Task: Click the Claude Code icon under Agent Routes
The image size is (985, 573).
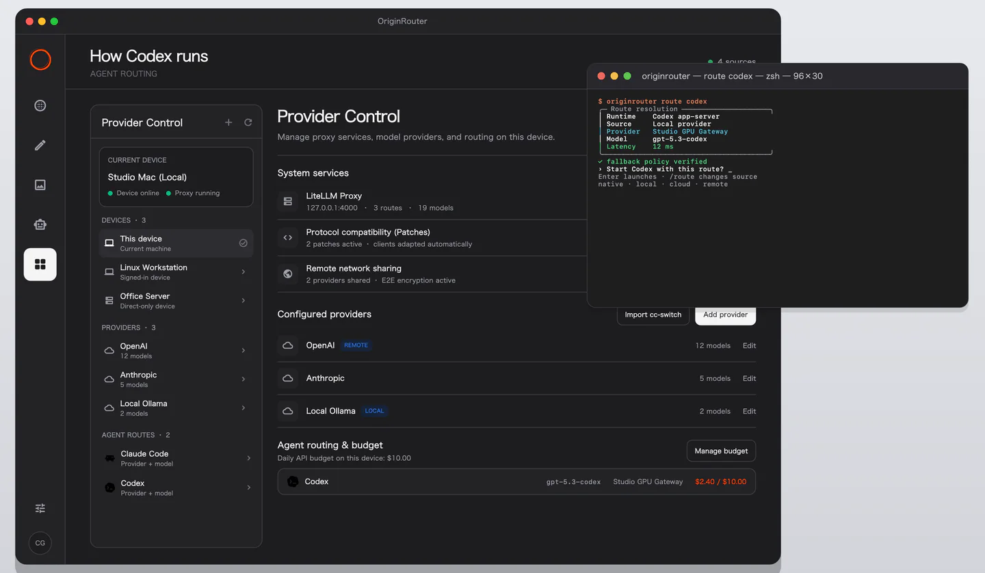Action: (109, 458)
